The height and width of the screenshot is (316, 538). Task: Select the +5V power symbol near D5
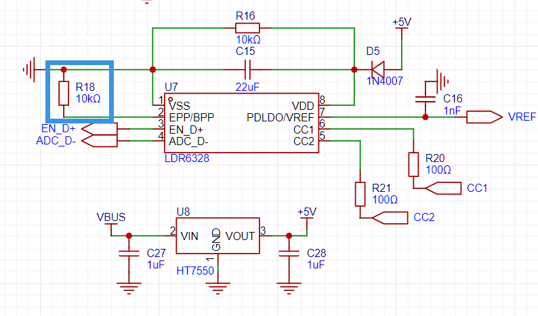coord(402,28)
